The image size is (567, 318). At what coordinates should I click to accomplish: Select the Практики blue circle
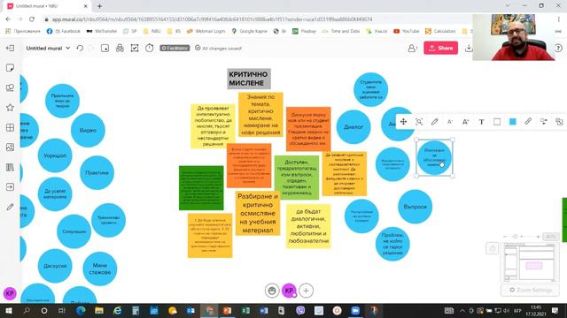(97, 173)
